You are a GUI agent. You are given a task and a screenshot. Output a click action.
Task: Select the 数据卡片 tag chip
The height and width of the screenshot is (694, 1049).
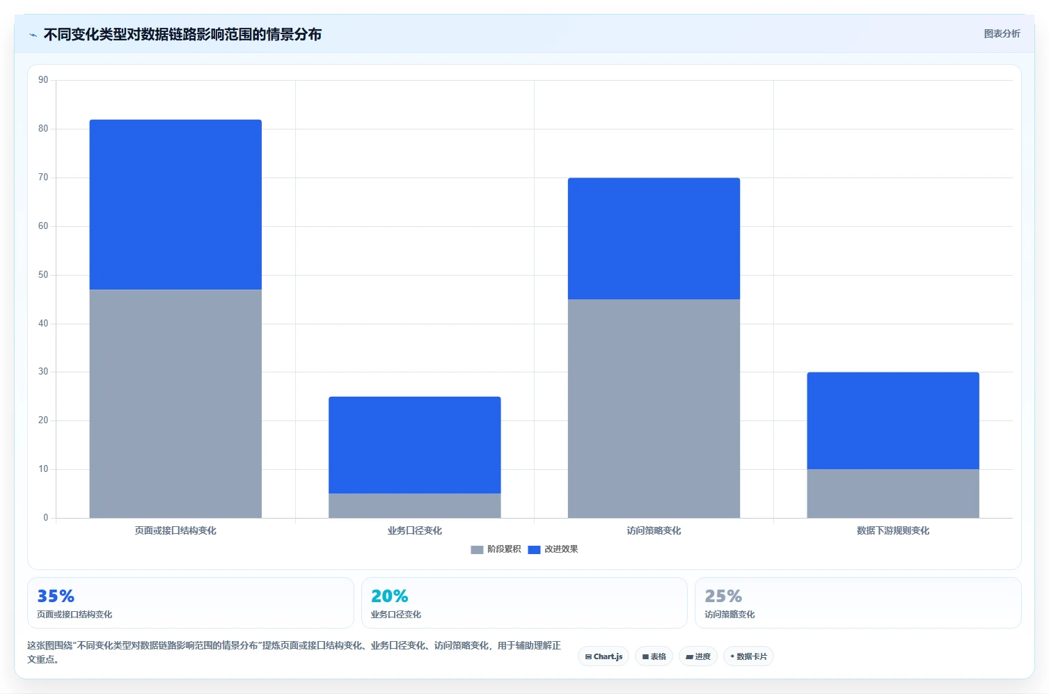748,656
